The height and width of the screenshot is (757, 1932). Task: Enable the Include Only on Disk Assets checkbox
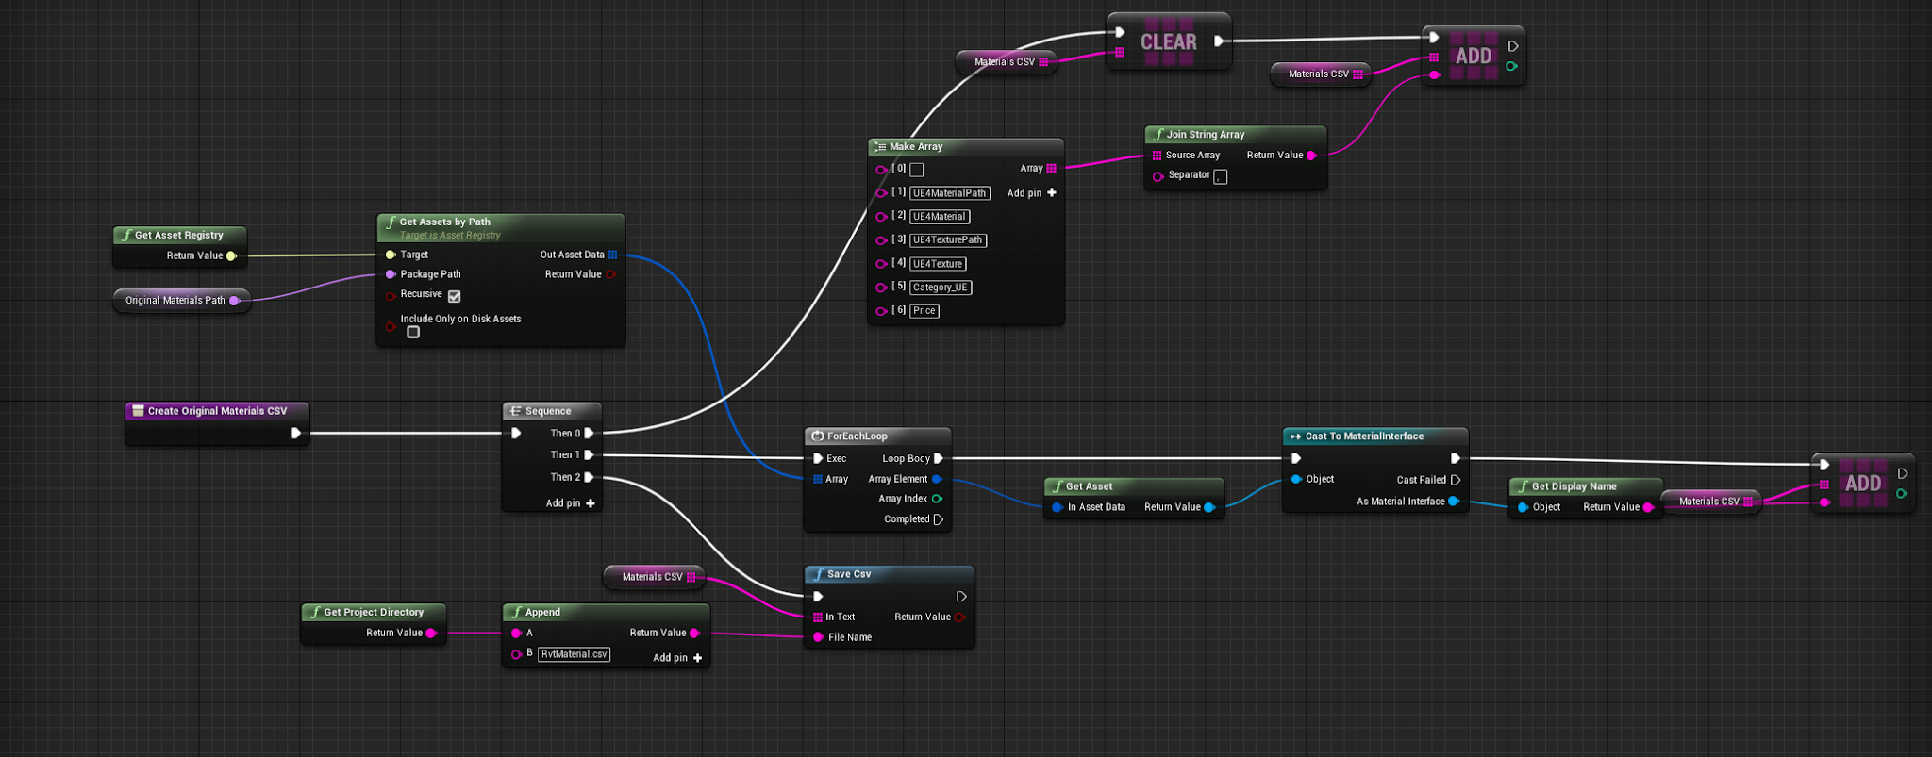tap(413, 332)
